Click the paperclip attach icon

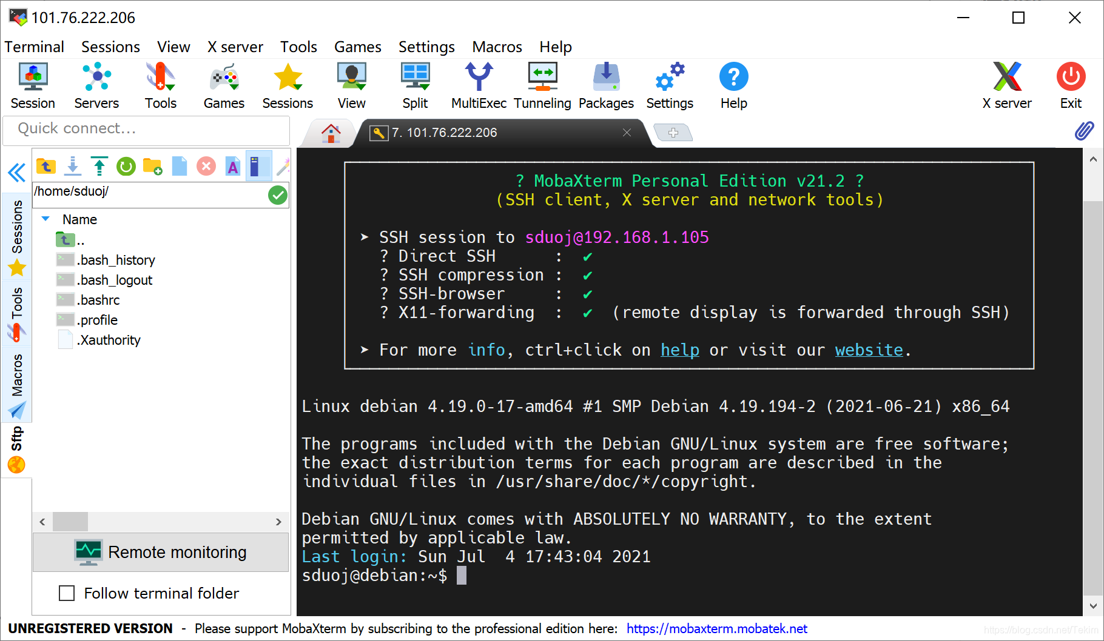tap(1085, 131)
